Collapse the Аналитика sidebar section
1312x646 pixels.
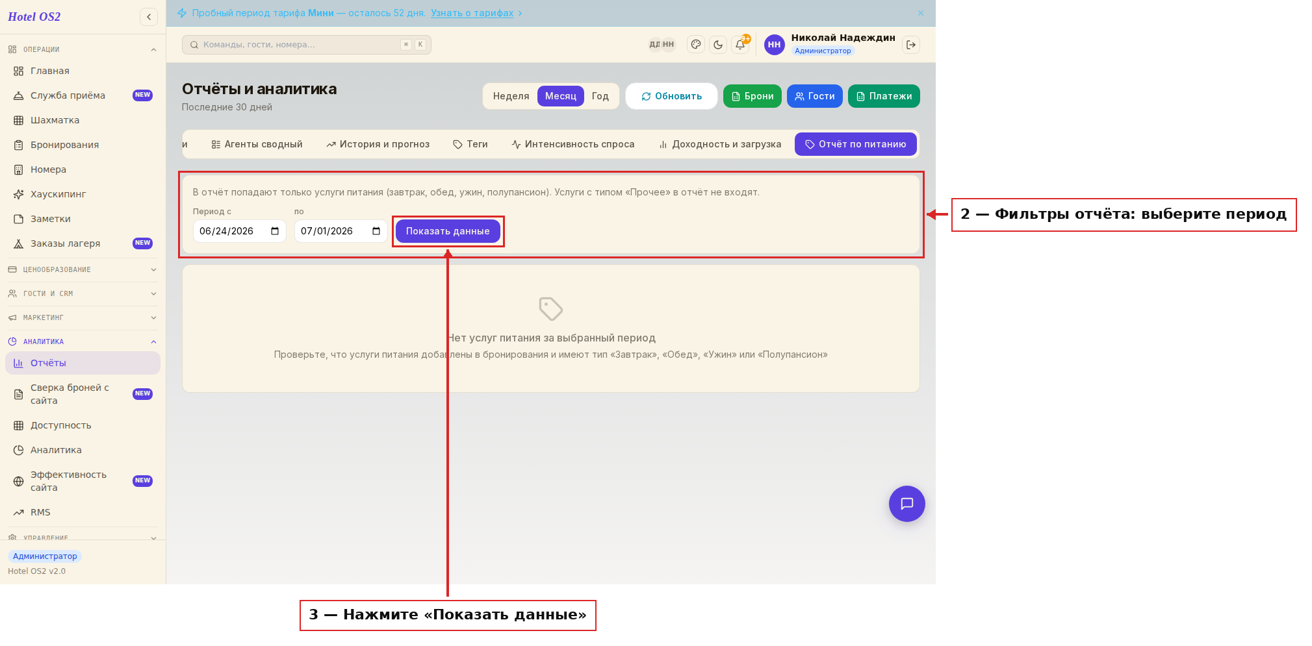(83, 342)
